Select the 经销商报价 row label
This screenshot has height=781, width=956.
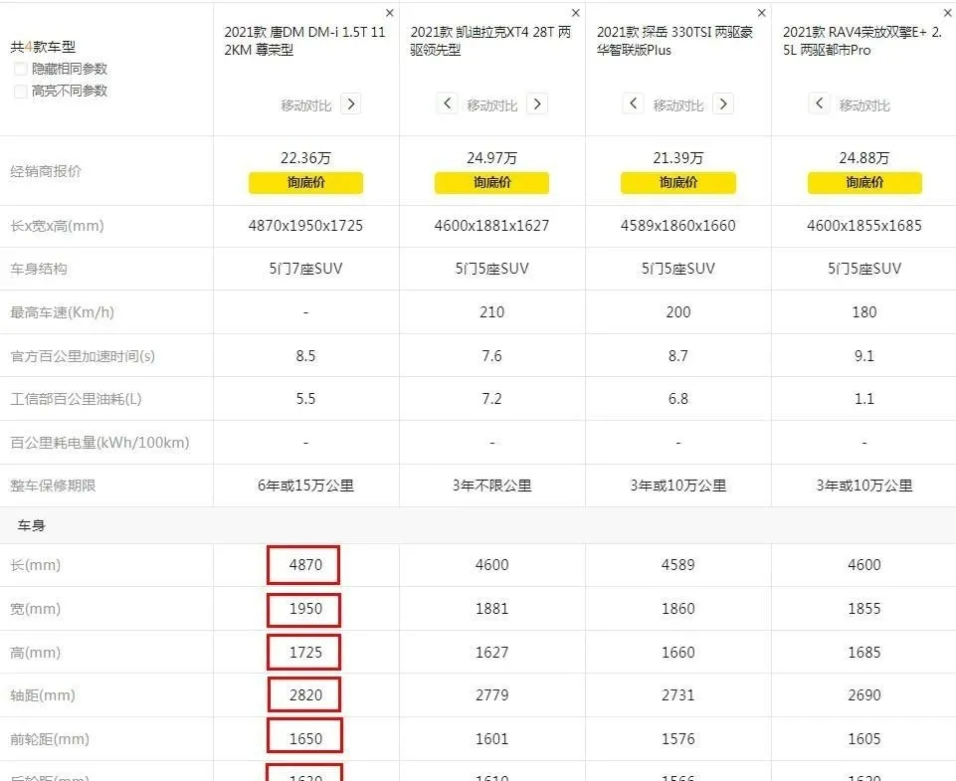pyautogui.click(x=46, y=171)
